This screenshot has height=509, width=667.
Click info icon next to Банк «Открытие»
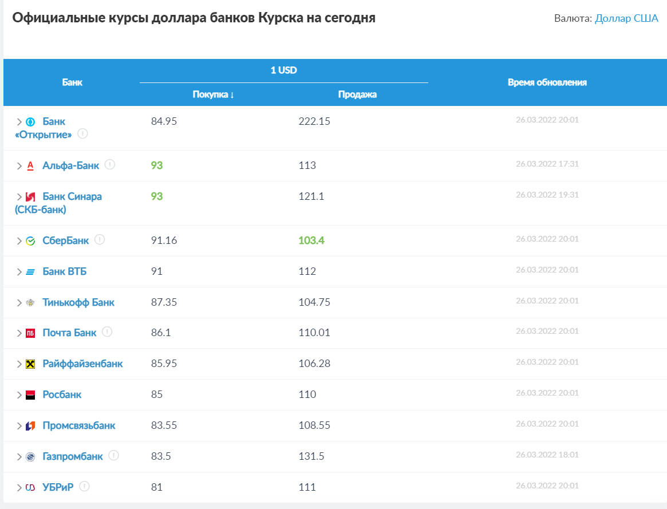coord(82,134)
